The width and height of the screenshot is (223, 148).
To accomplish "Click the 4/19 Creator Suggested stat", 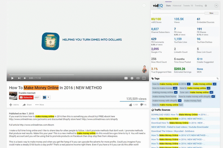I will coord(205,60).
